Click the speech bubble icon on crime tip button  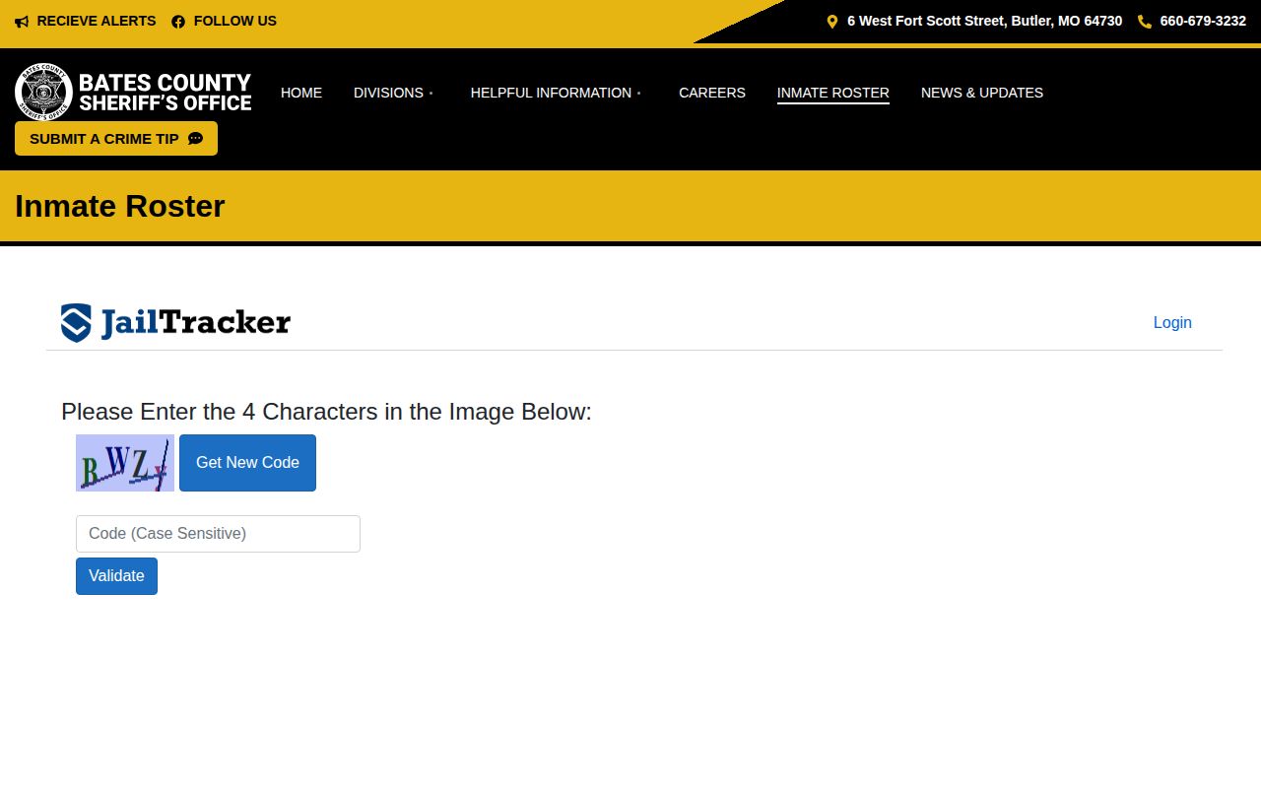195,139
